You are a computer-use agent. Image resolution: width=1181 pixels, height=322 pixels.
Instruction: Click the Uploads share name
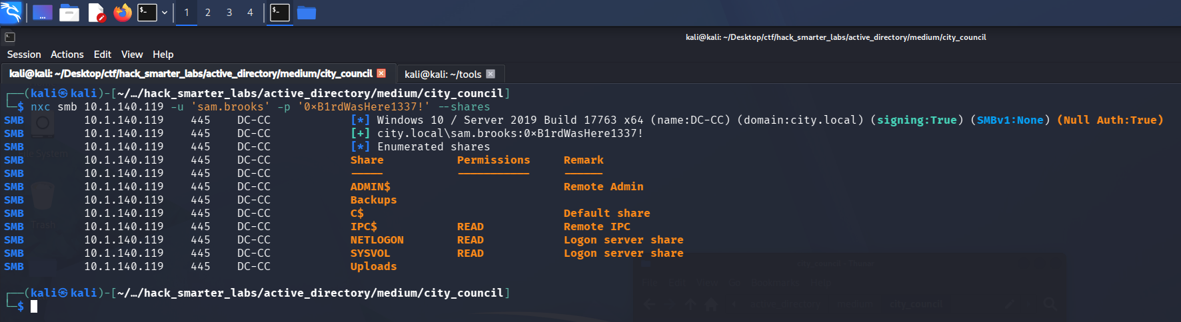374,266
